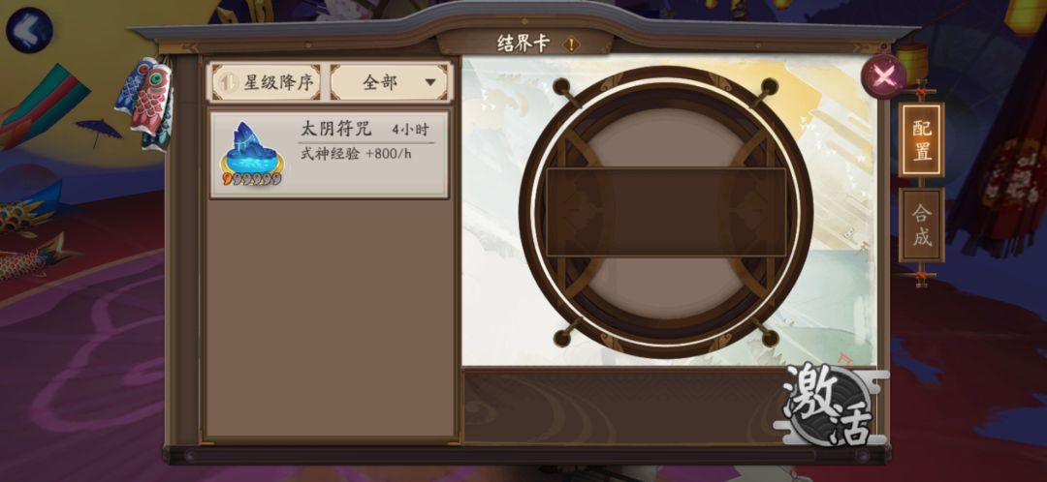Tap the 式神经验 +800/h effect text

coord(355,153)
